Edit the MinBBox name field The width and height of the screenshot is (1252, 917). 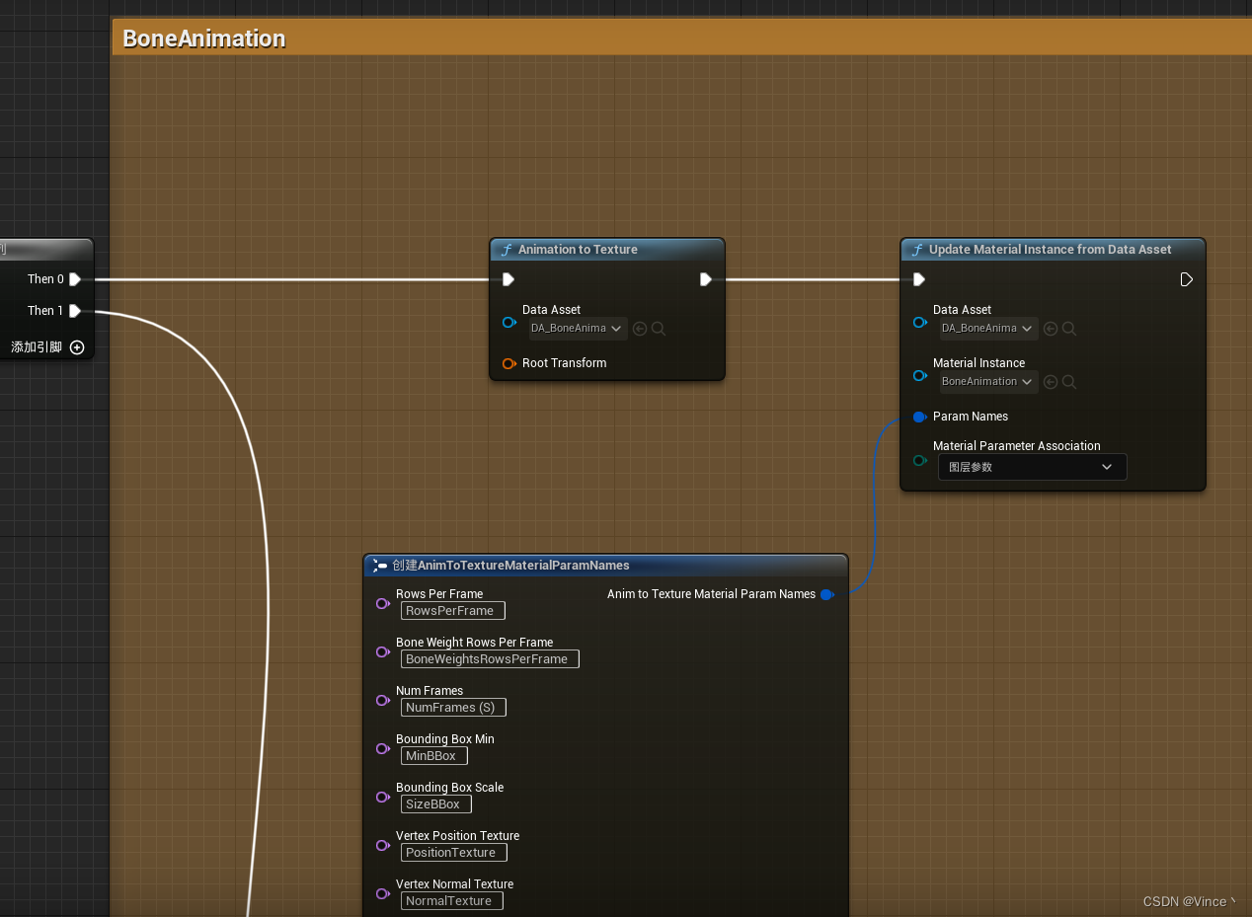[x=434, y=756]
